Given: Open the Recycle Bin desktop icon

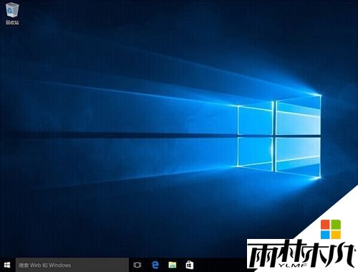Looking at the screenshot, I should (12, 14).
